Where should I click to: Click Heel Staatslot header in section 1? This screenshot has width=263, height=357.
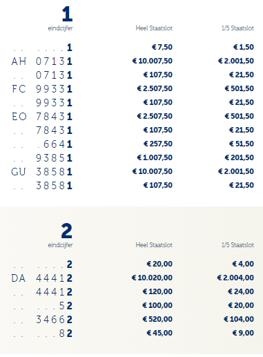point(154,28)
